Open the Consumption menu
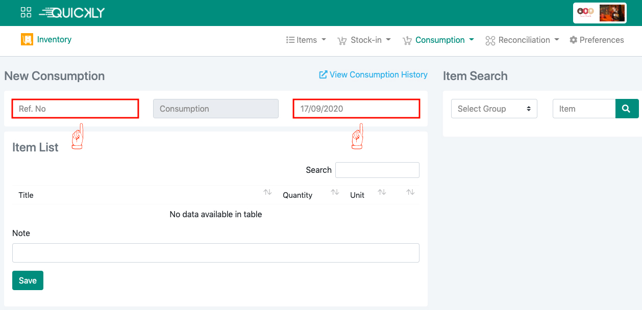Viewport: 642px width, 310px height. pos(439,40)
